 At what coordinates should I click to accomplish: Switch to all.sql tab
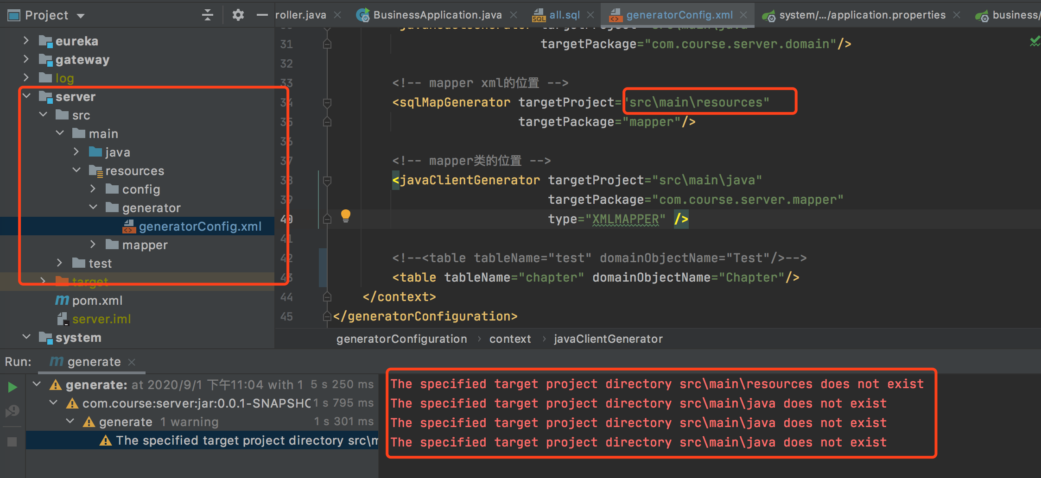[564, 15]
